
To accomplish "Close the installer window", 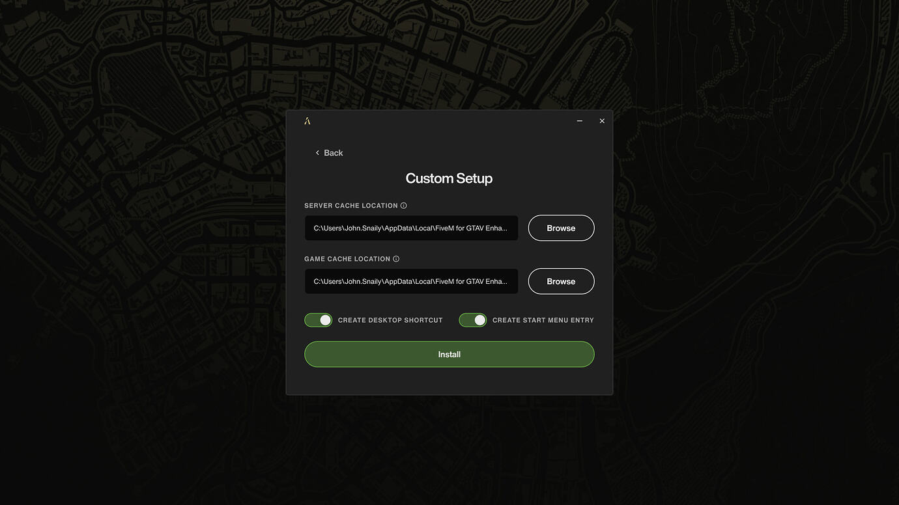I will (x=602, y=121).
